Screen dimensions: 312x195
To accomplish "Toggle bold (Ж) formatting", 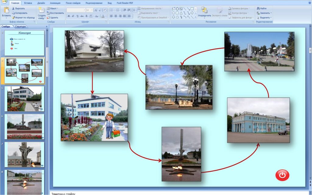I will 69,16.
